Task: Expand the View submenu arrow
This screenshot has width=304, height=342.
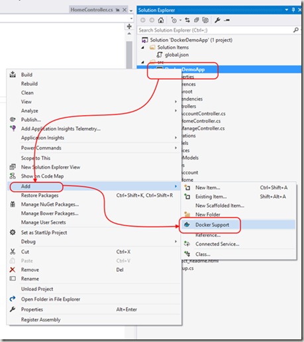Action: click(176, 102)
